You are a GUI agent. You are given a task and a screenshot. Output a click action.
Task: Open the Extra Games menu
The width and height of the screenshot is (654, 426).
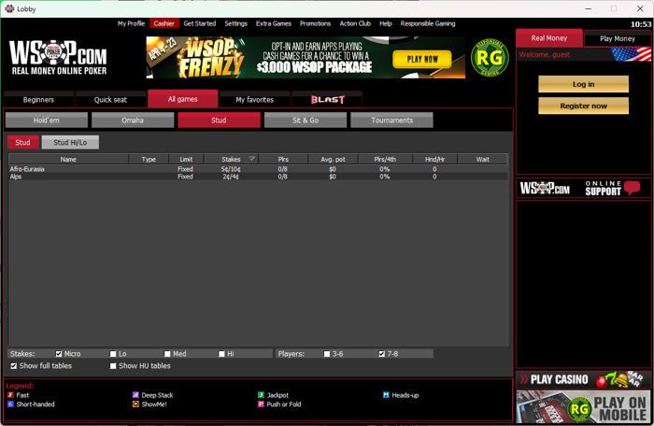click(273, 22)
